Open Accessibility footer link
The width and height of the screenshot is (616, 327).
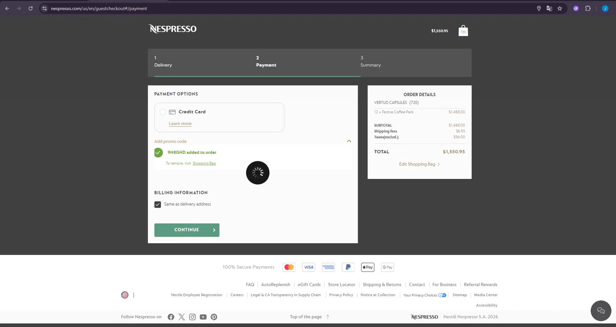tap(487, 305)
